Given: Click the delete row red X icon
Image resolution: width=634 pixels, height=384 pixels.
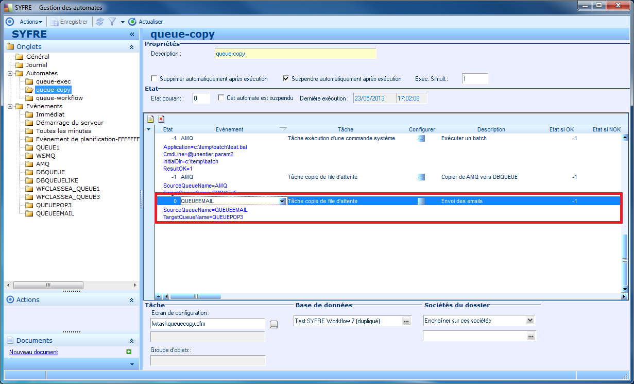Looking at the screenshot, I should pyautogui.click(x=161, y=119).
